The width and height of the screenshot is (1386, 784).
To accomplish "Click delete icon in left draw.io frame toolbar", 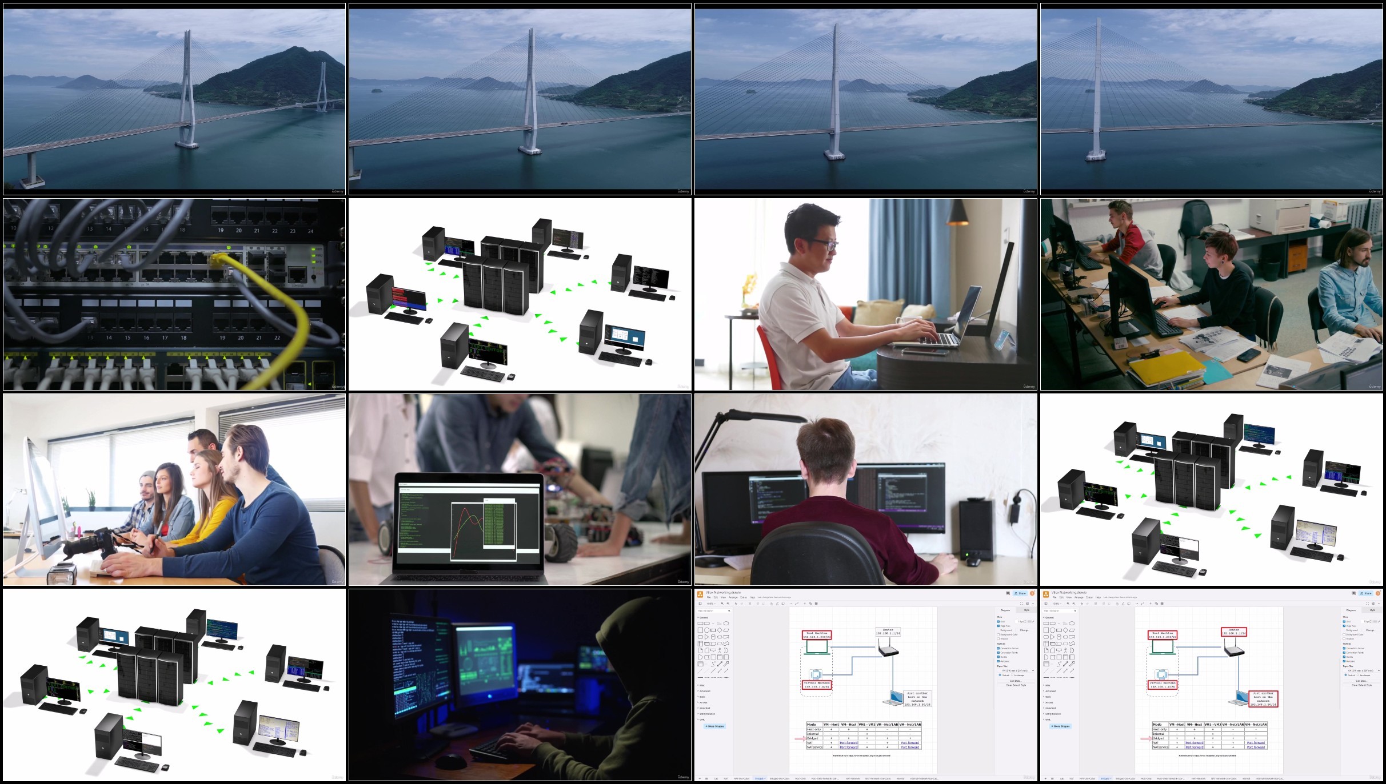I will point(750,604).
